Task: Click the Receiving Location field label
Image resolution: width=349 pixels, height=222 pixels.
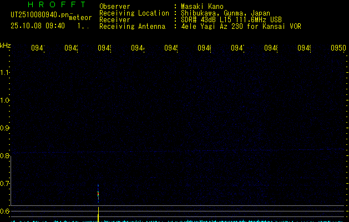Action: [134, 13]
